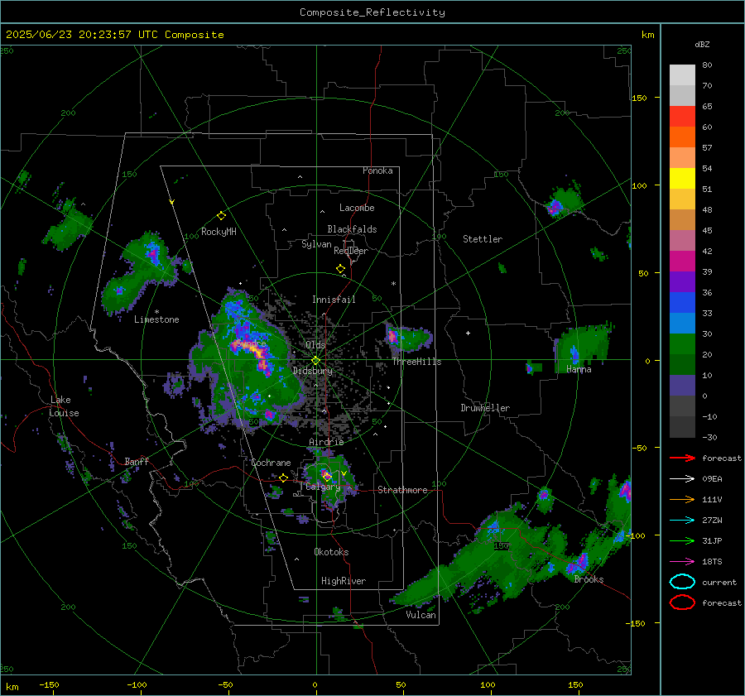The height and width of the screenshot is (696, 745).
Task: Click the HighRiver label
Action: [x=344, y=581]
